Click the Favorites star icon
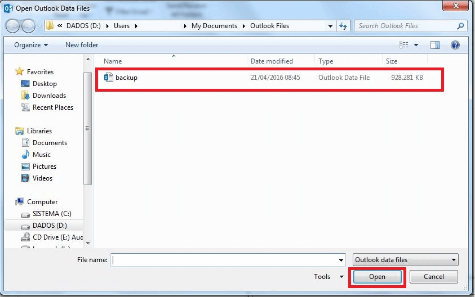The width and height of the screenshot is (475, 297). [x=19, y=71]
